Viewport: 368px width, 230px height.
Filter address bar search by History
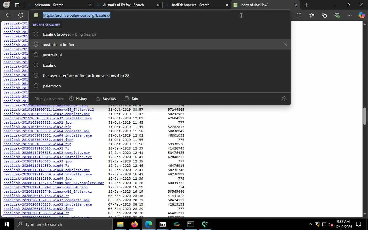[x=78, y=99]
